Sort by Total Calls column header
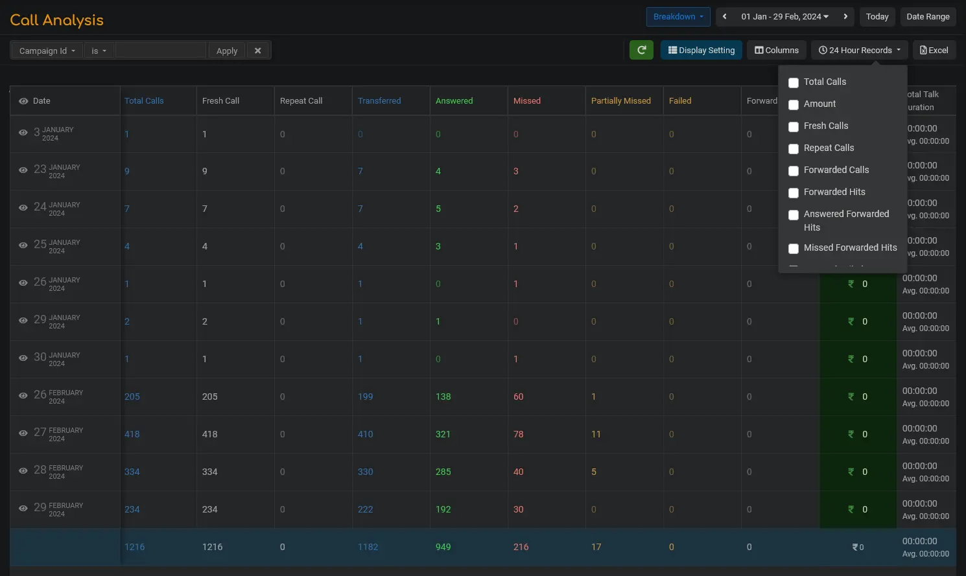966x576 pixels. [144, 101]
